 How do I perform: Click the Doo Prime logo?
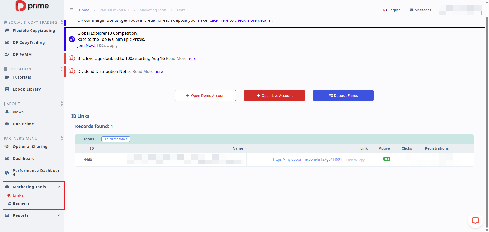[32, 6]
